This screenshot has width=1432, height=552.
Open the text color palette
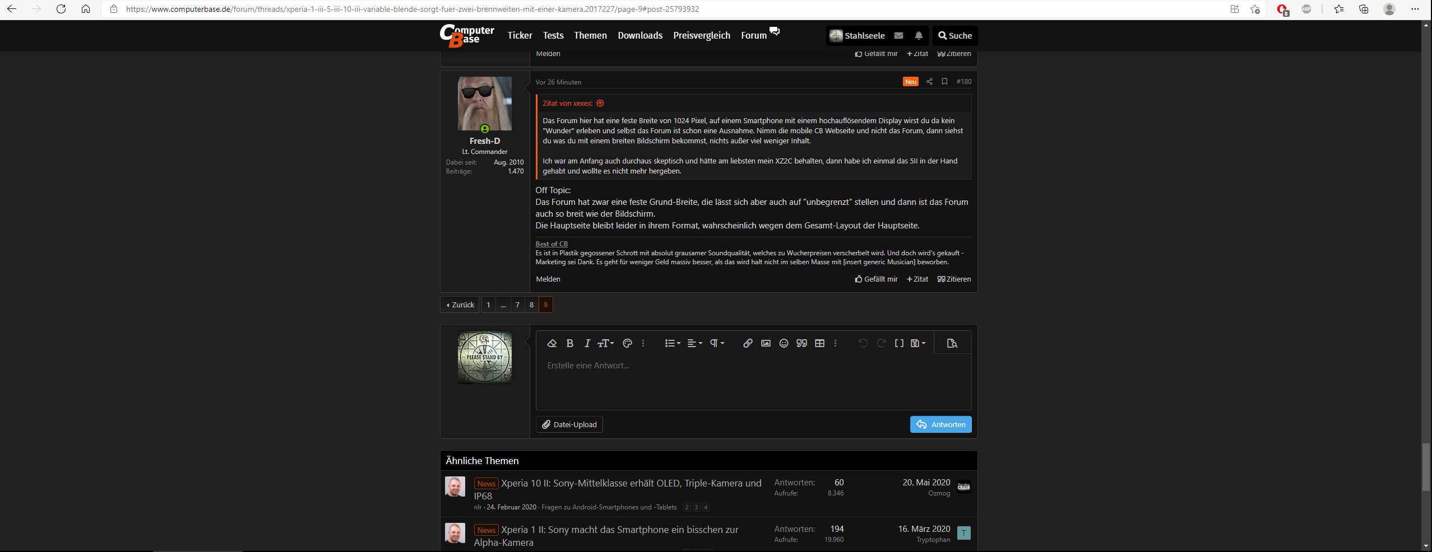[x=627, y=343]
